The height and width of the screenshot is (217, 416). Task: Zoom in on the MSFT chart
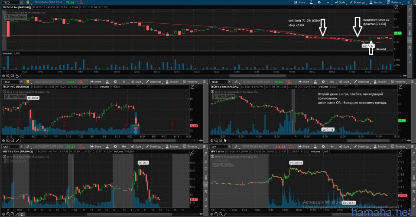point(8,214)
